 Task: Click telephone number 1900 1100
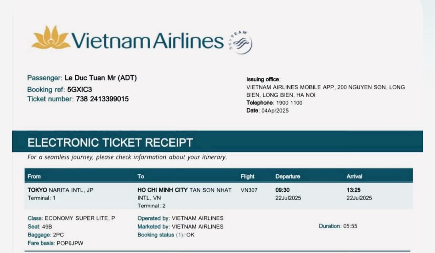click(x=289, y=103)
